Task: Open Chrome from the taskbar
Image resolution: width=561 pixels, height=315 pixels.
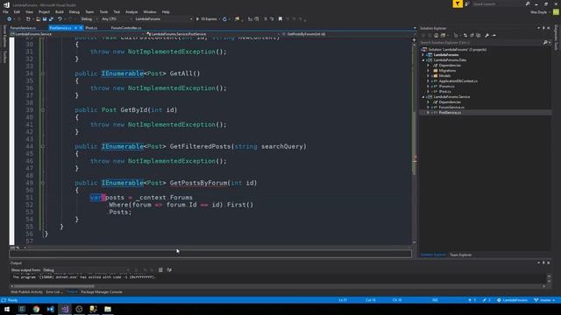Action: click(36, 309)
